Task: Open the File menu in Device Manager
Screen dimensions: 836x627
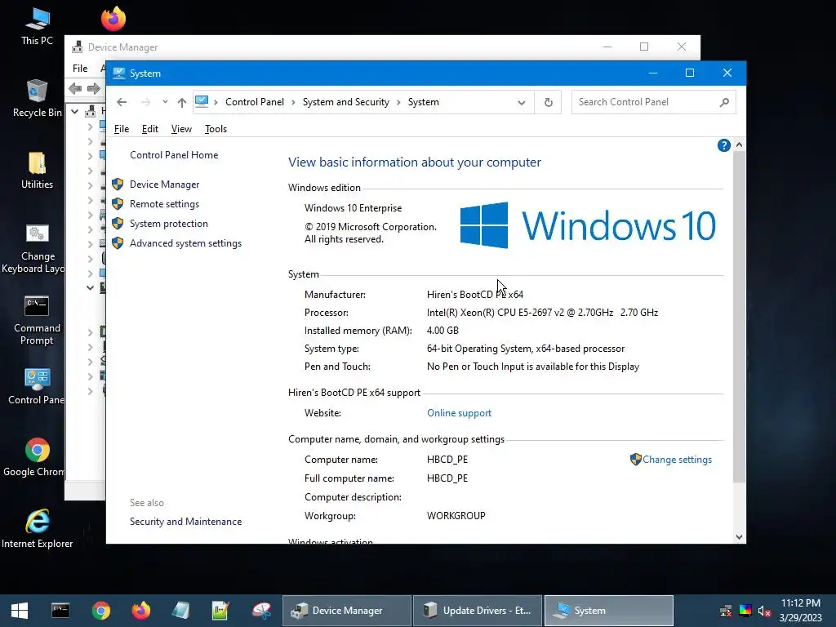Action: pos(80,69)
